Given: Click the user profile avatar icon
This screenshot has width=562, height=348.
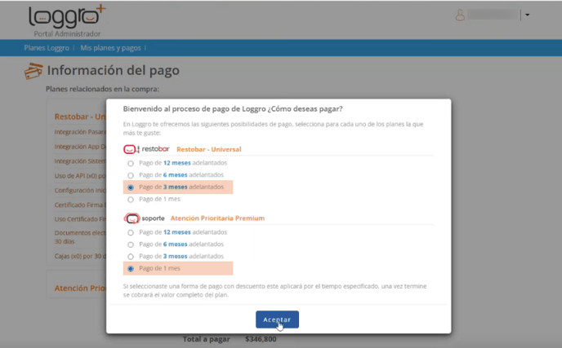Looking at the screenshot, I should (x=460, y=15).
